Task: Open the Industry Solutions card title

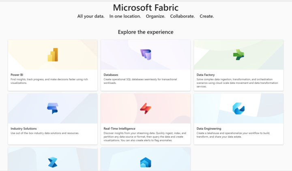Action: coord(24,128)
